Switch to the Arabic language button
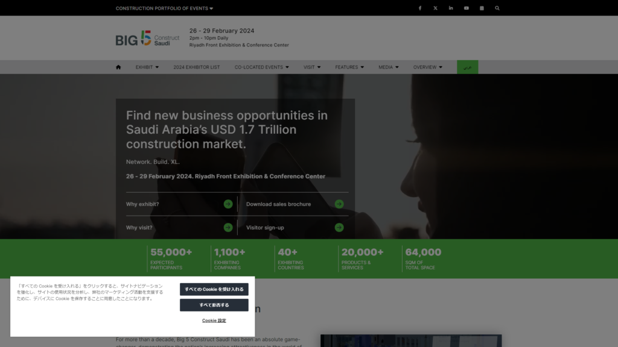This screenshot has width=618, height=347. [468, 67]
